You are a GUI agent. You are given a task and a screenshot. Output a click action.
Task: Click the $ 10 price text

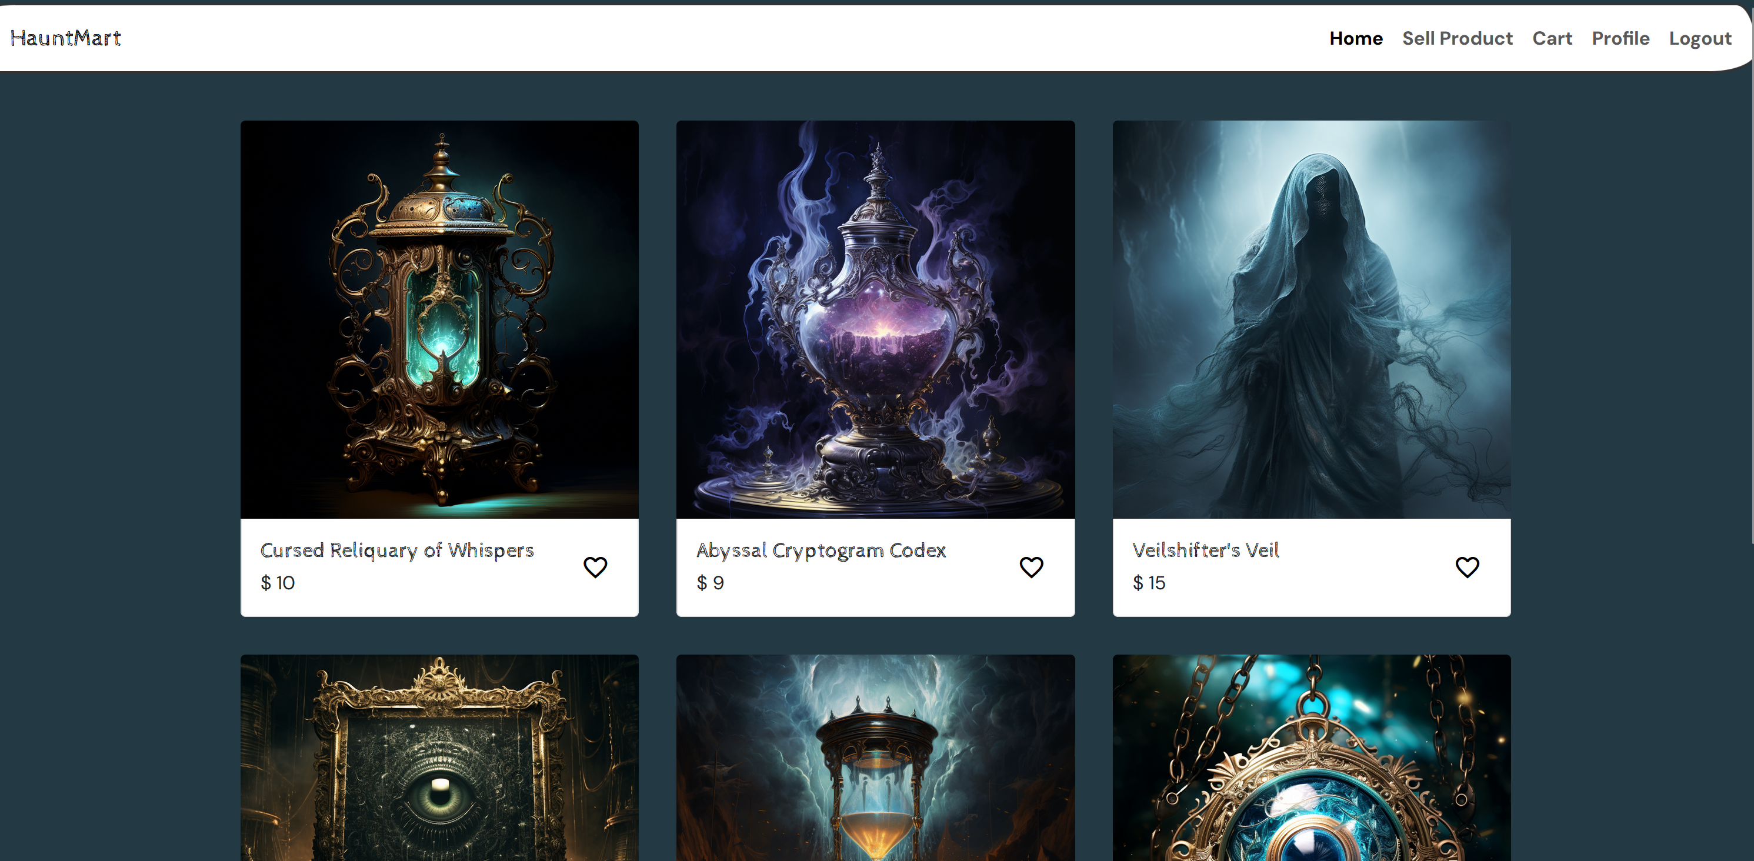click(x=278, y=583)
